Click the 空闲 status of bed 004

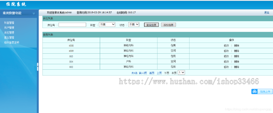tap(173, 61)
